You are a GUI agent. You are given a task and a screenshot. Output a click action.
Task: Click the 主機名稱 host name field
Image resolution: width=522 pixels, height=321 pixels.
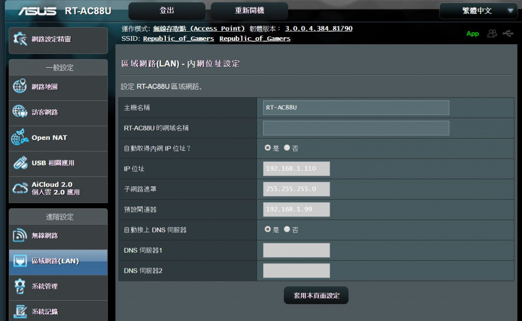(356, 108)
